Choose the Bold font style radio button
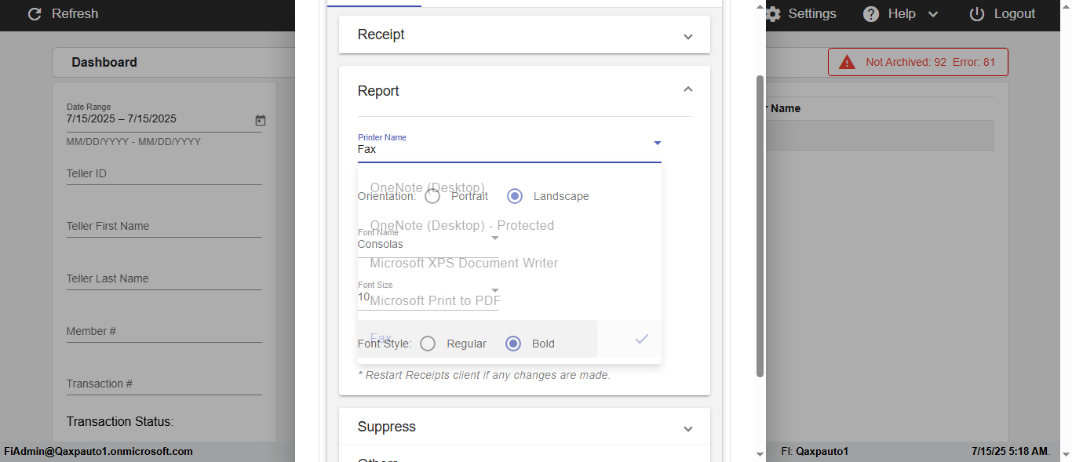The image size is (1072, 462). tap(513, 344)
